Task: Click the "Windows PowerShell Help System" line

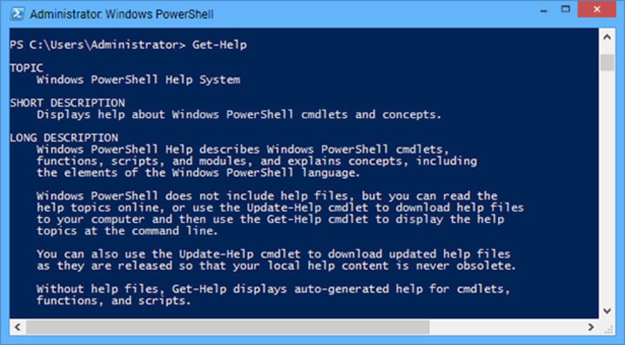Action: (138, 80)
